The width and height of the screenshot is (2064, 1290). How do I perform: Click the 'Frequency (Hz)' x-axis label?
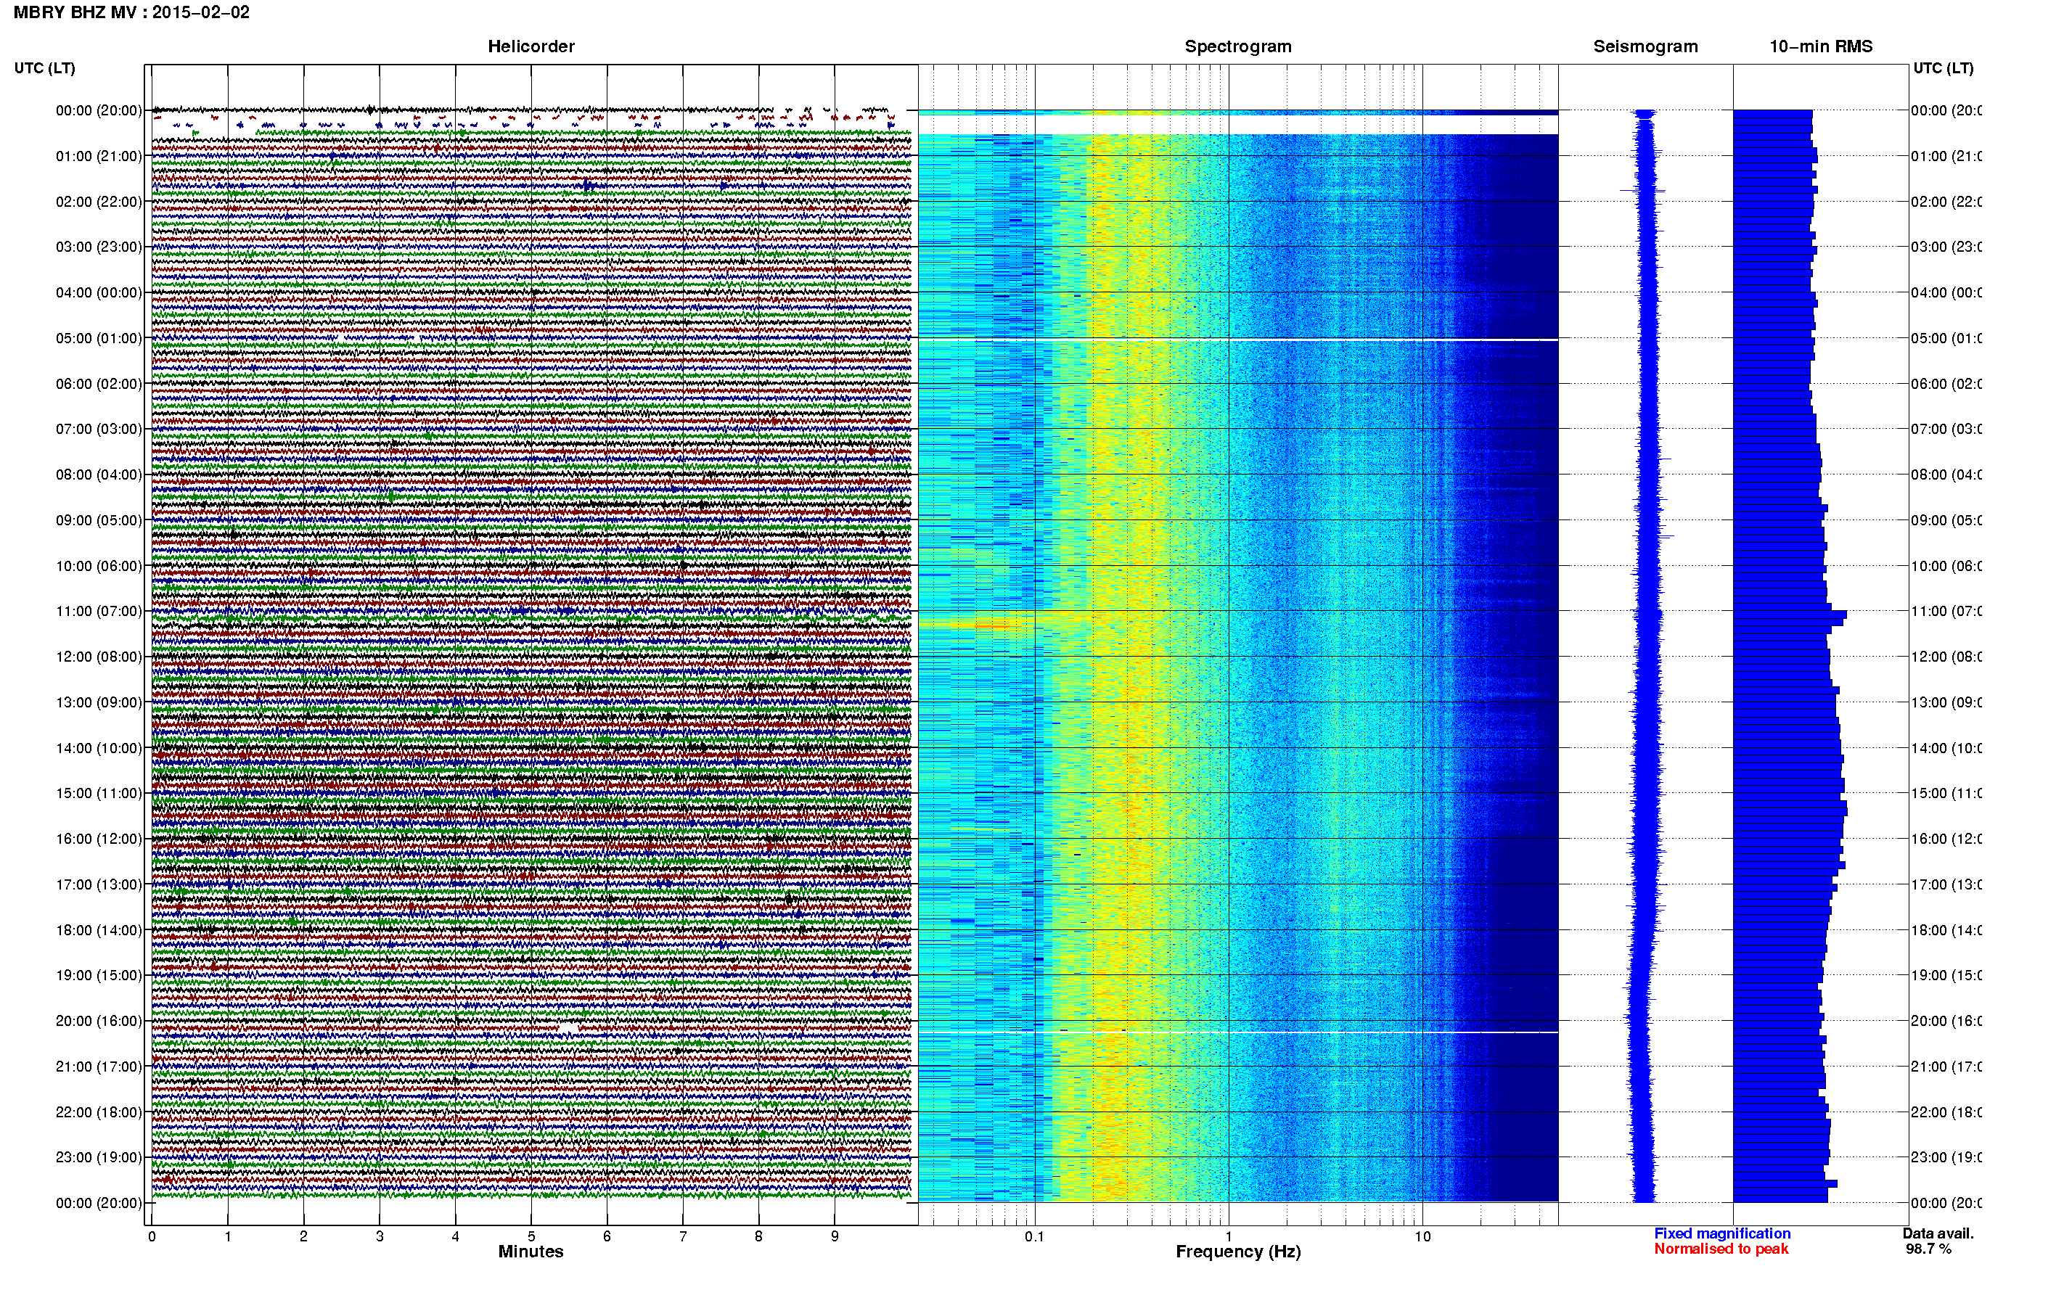[x=1238, y=1252]
